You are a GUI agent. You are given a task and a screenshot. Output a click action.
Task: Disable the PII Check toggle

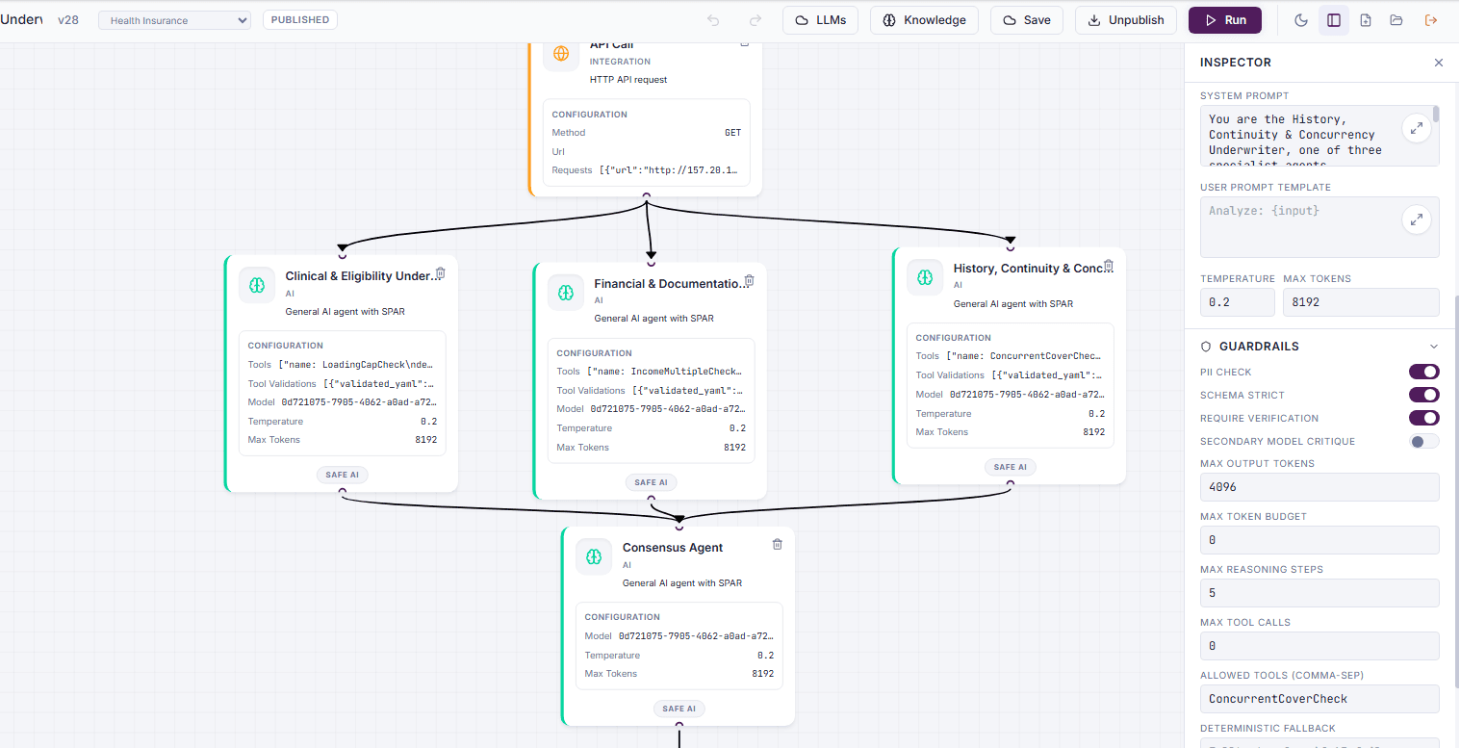pyautogui.click(x=1424, y=372)
